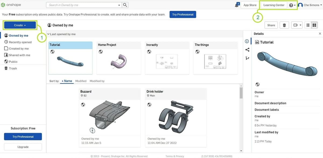323x158 pixels.
Task: Select Public filter
Action: click(11, 62)
